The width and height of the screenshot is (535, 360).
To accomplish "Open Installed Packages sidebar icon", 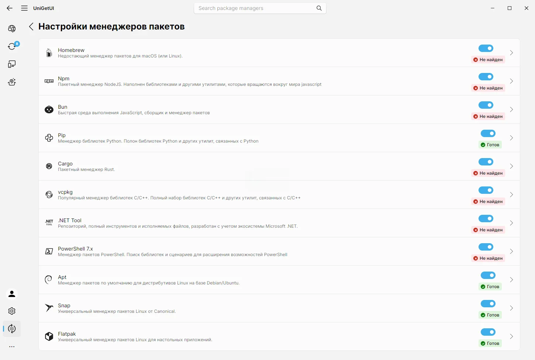I will pyautogui.click(x=12, y=64).
